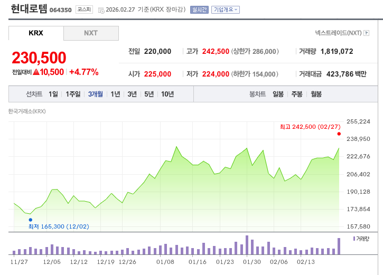Click the 한국거래소(KRX) chart caption
The width and height of the screenshot is (383, 275).
27,111
